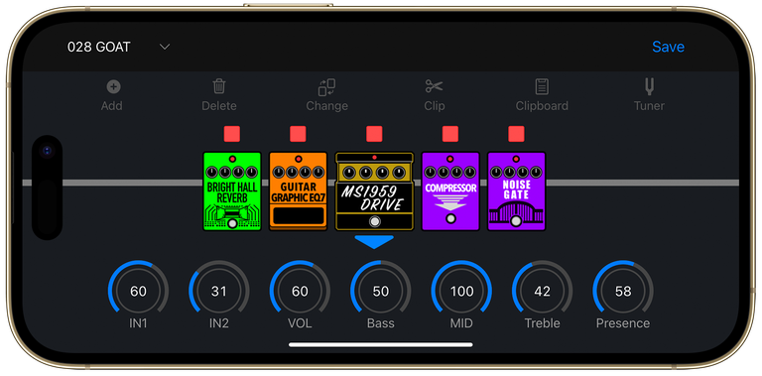Tap the Add effect plus icon
Screen dimensions: 762x376
point(113,87)
